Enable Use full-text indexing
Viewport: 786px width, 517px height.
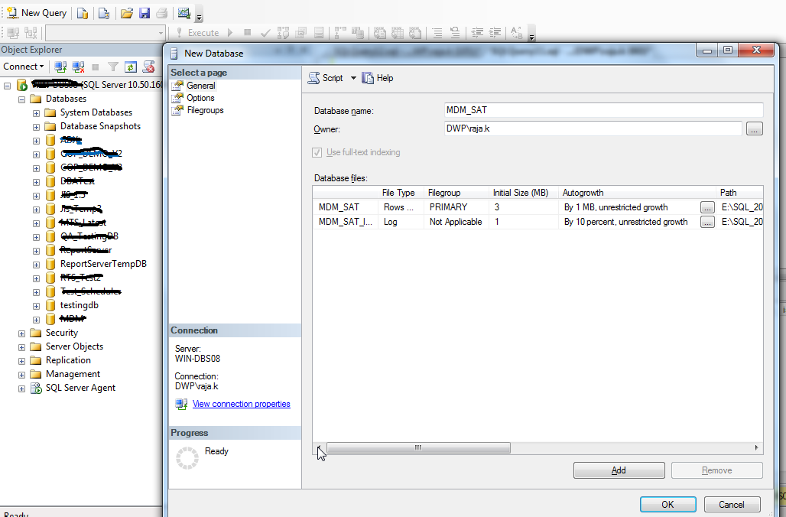317,152
